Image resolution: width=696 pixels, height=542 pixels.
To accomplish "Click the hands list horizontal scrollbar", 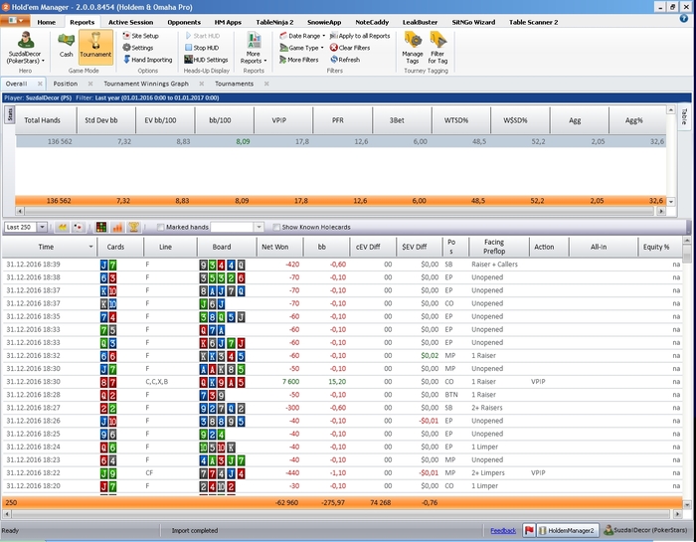I will [340, 514].
